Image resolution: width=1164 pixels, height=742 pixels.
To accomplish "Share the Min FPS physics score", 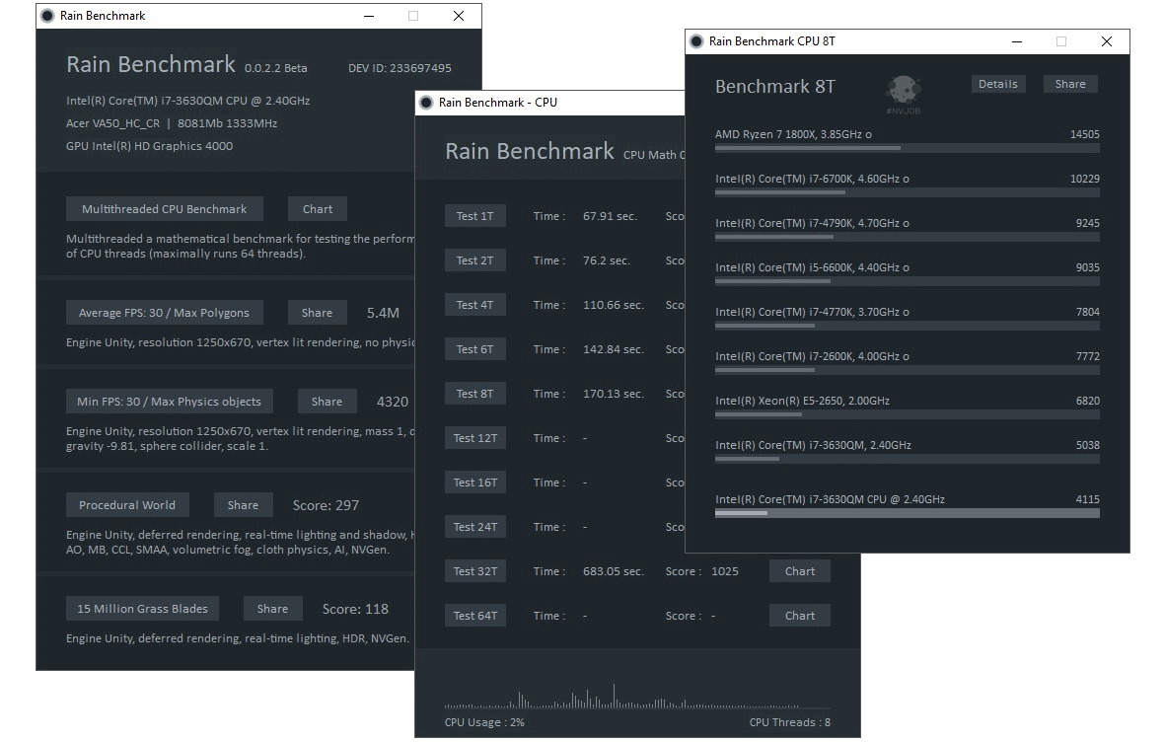I will coord(327,401).
